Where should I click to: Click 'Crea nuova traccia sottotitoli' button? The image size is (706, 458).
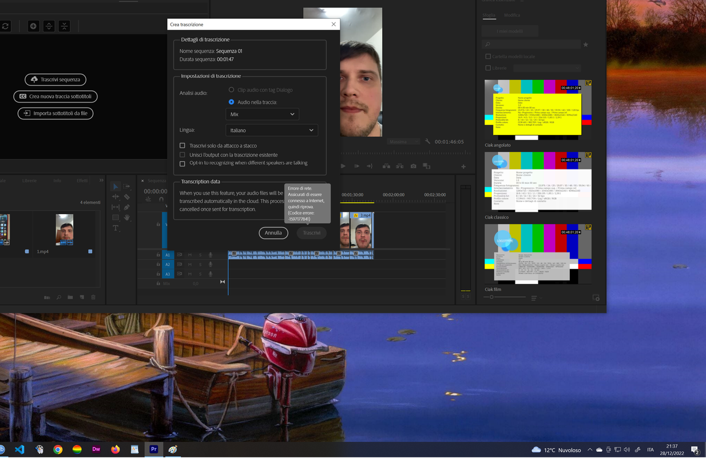(55, 96)
